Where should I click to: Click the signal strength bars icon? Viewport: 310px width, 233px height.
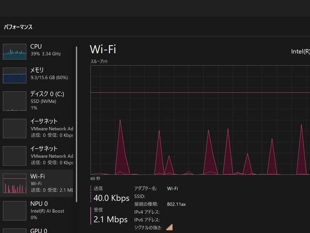click(x=170, y=227)
